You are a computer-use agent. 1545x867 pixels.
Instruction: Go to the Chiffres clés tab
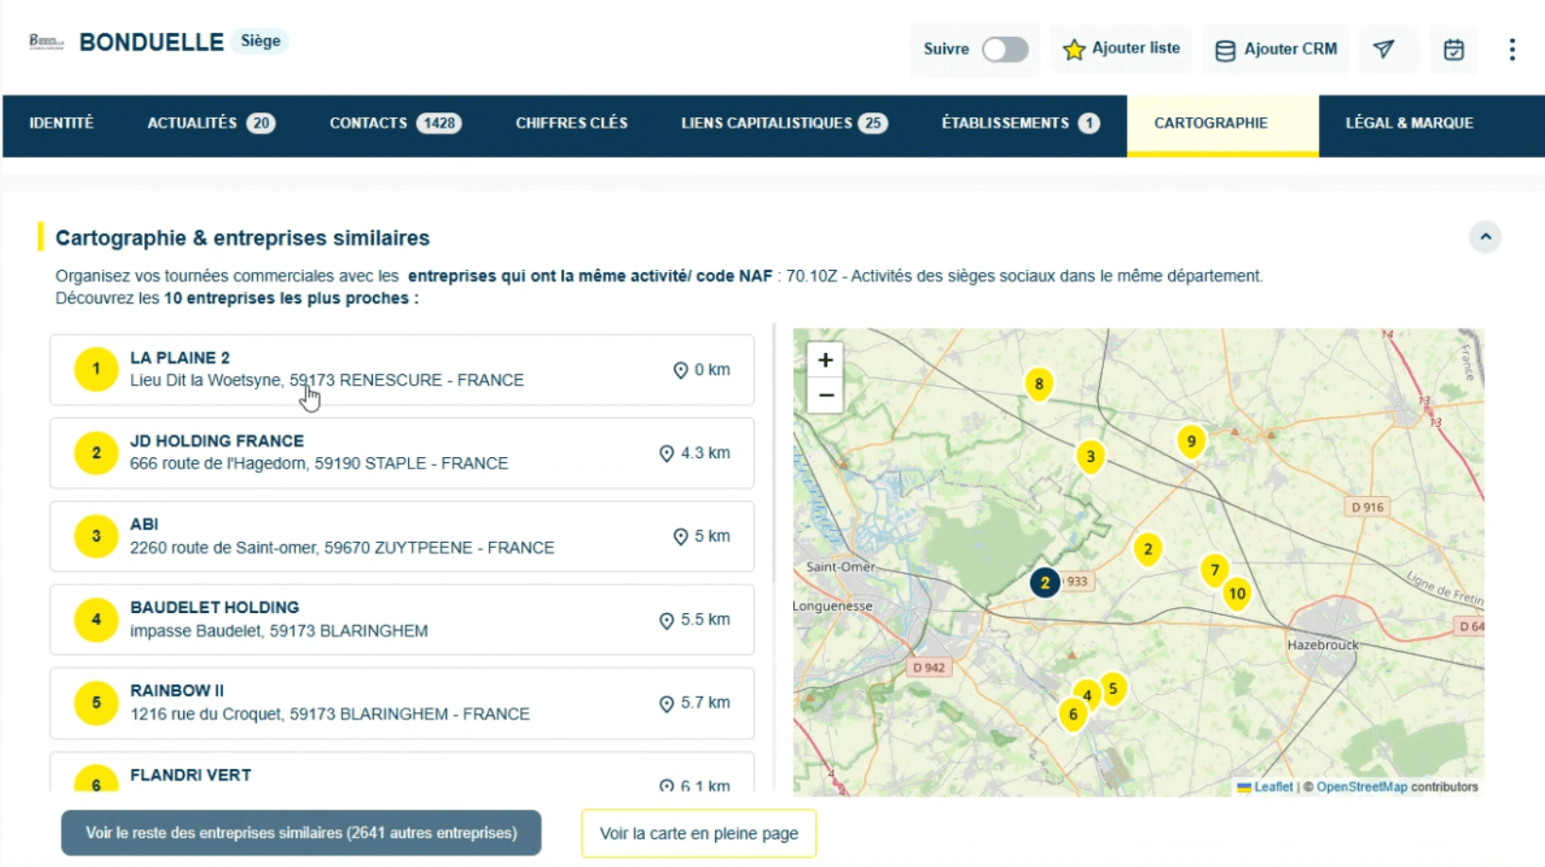(571, 123)
